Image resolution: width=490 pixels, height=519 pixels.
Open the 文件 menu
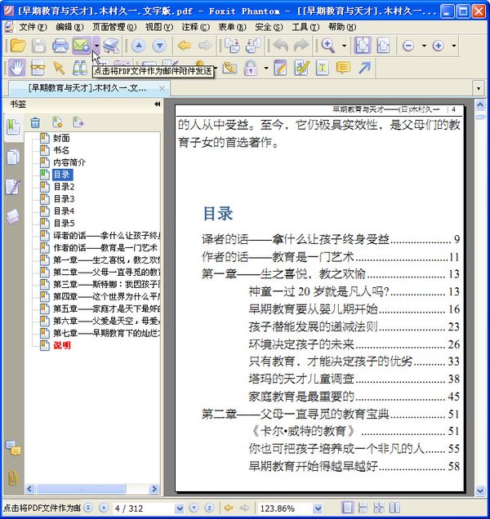(33, 27)
